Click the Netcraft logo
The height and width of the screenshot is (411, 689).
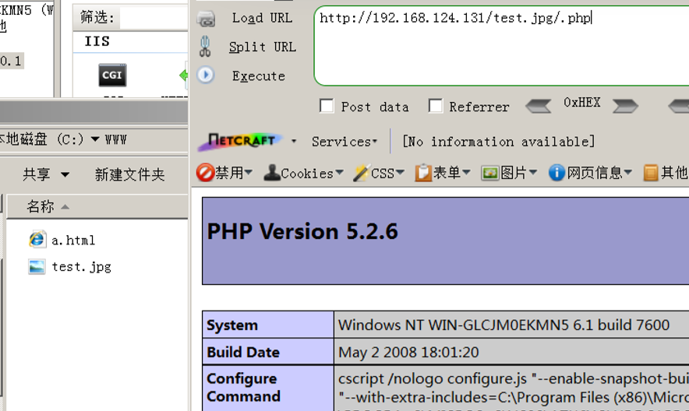240,141
